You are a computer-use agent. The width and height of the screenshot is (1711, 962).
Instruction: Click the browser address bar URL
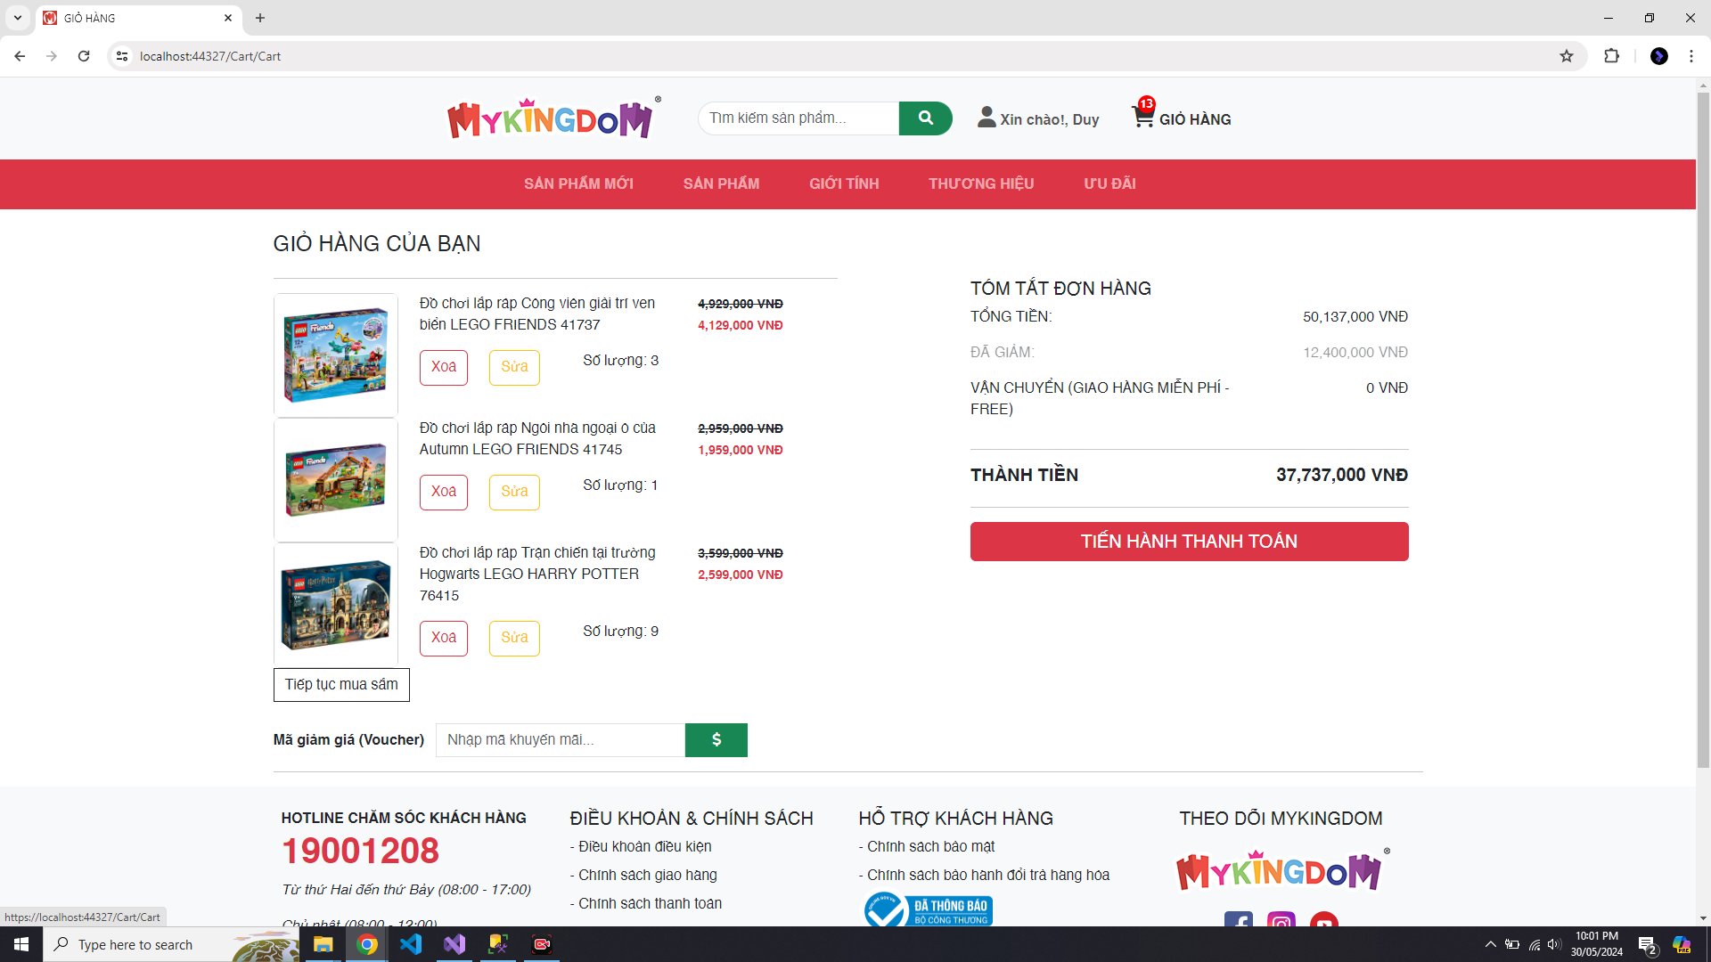point(210,56)
